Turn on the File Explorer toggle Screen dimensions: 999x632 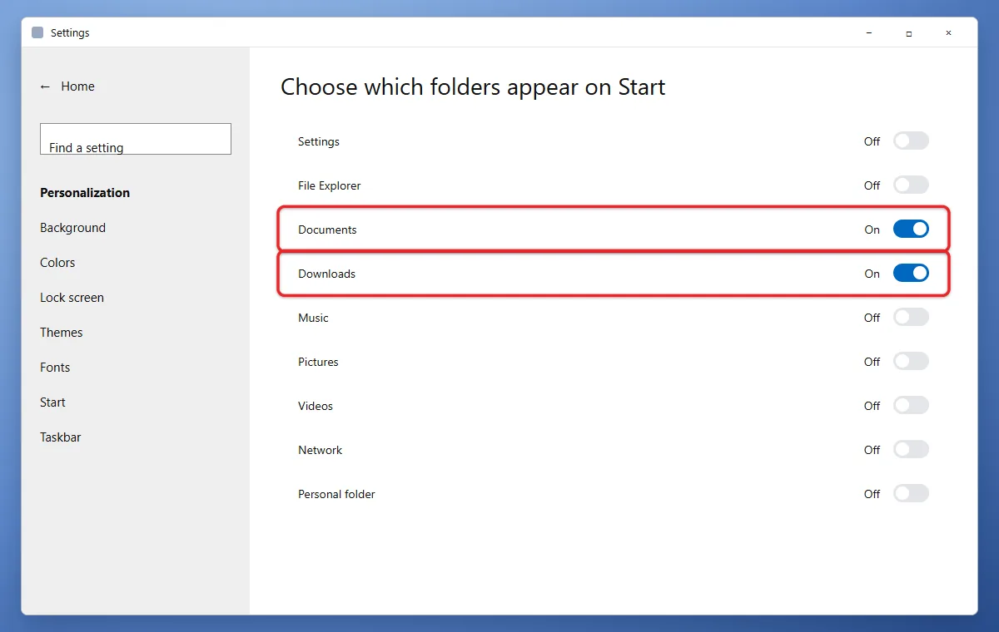pyautogui.click(x=911, y=185)
